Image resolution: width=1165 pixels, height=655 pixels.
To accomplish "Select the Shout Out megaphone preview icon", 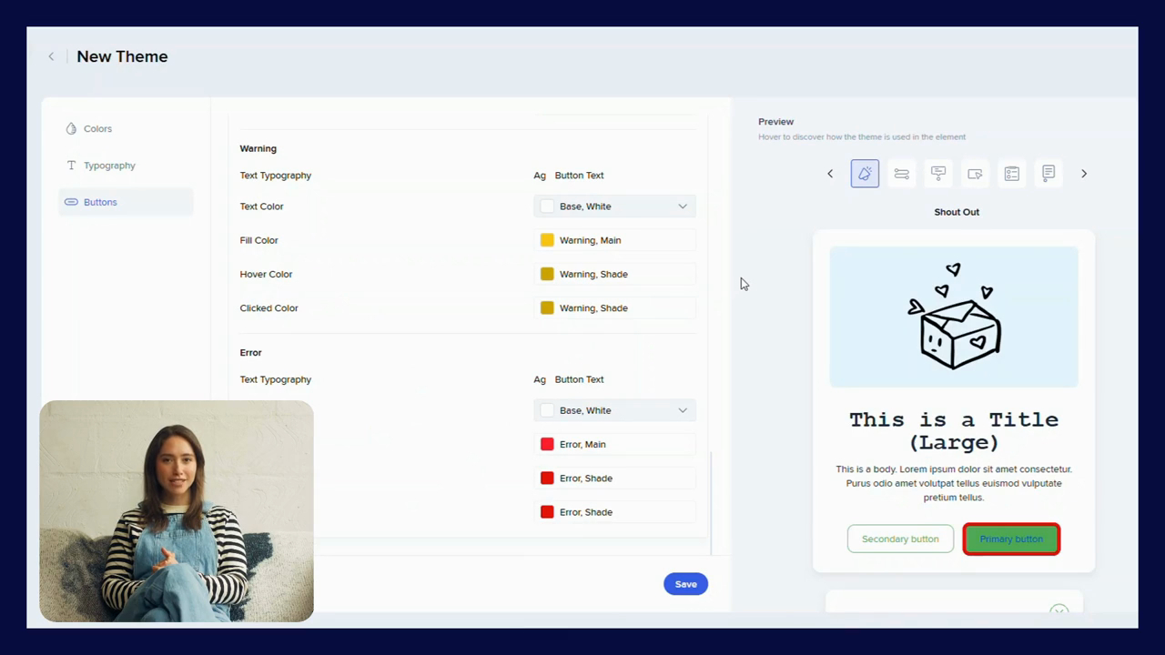I will point(865,174).
